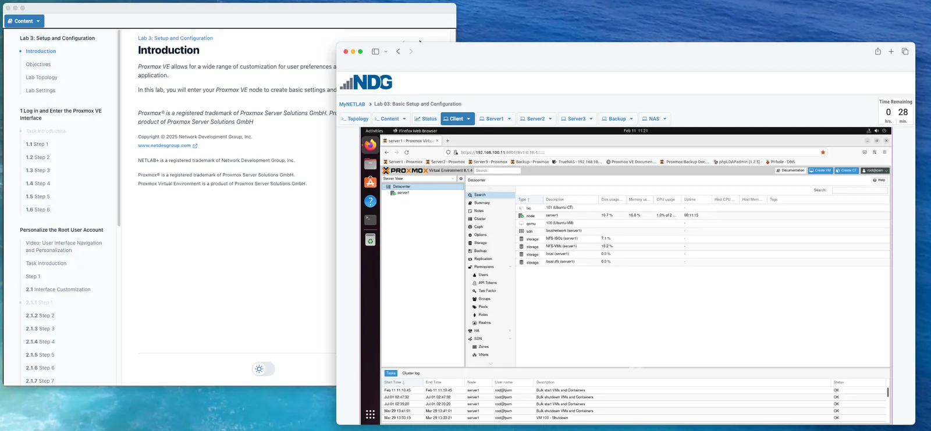Open the root@pam user menu

[x=875, y=170]
